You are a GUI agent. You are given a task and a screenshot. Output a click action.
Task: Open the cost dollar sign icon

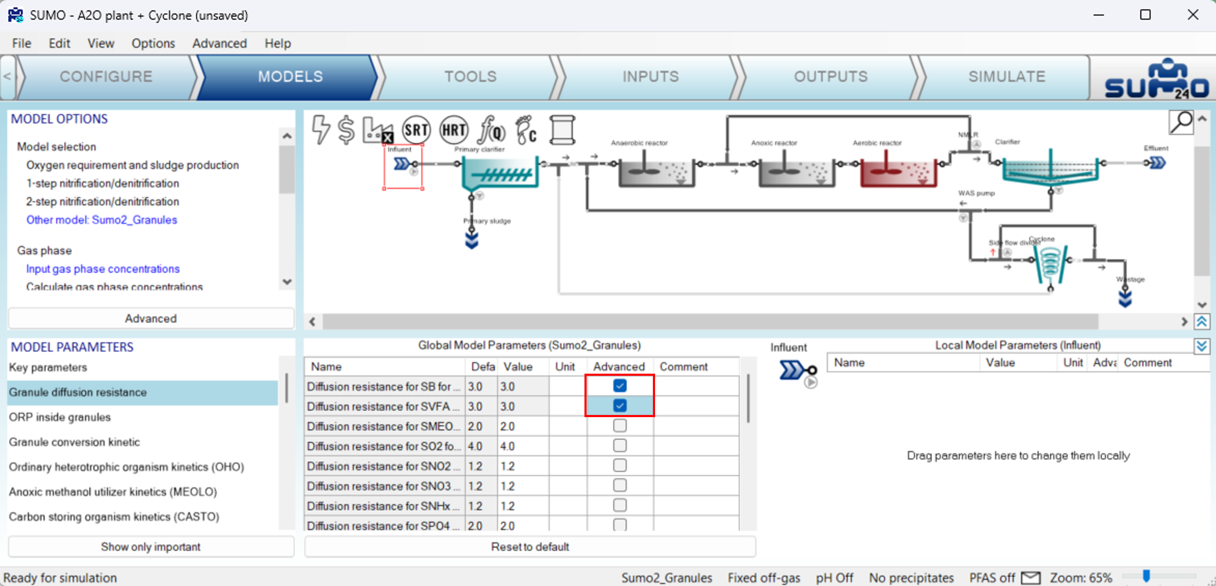tap(346, 129)
